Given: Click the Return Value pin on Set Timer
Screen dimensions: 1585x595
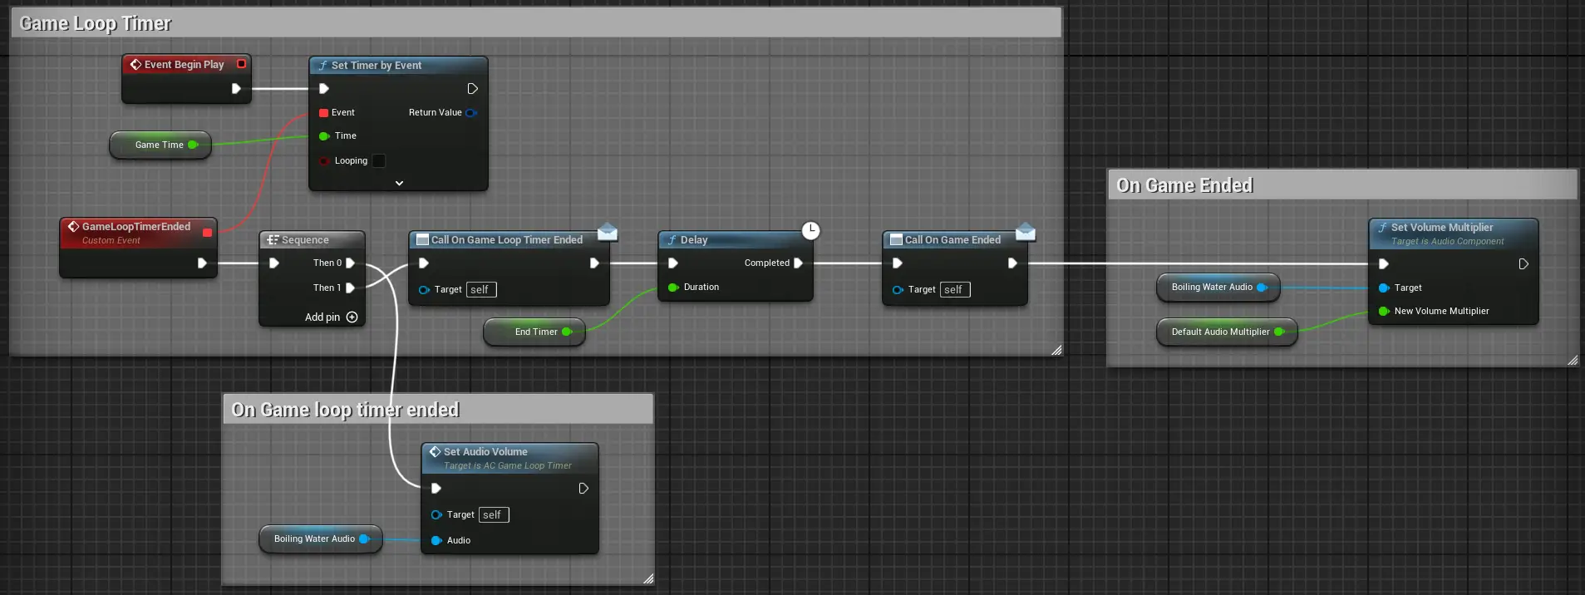Looking at the screenshot, I should [x=470, y=113].
